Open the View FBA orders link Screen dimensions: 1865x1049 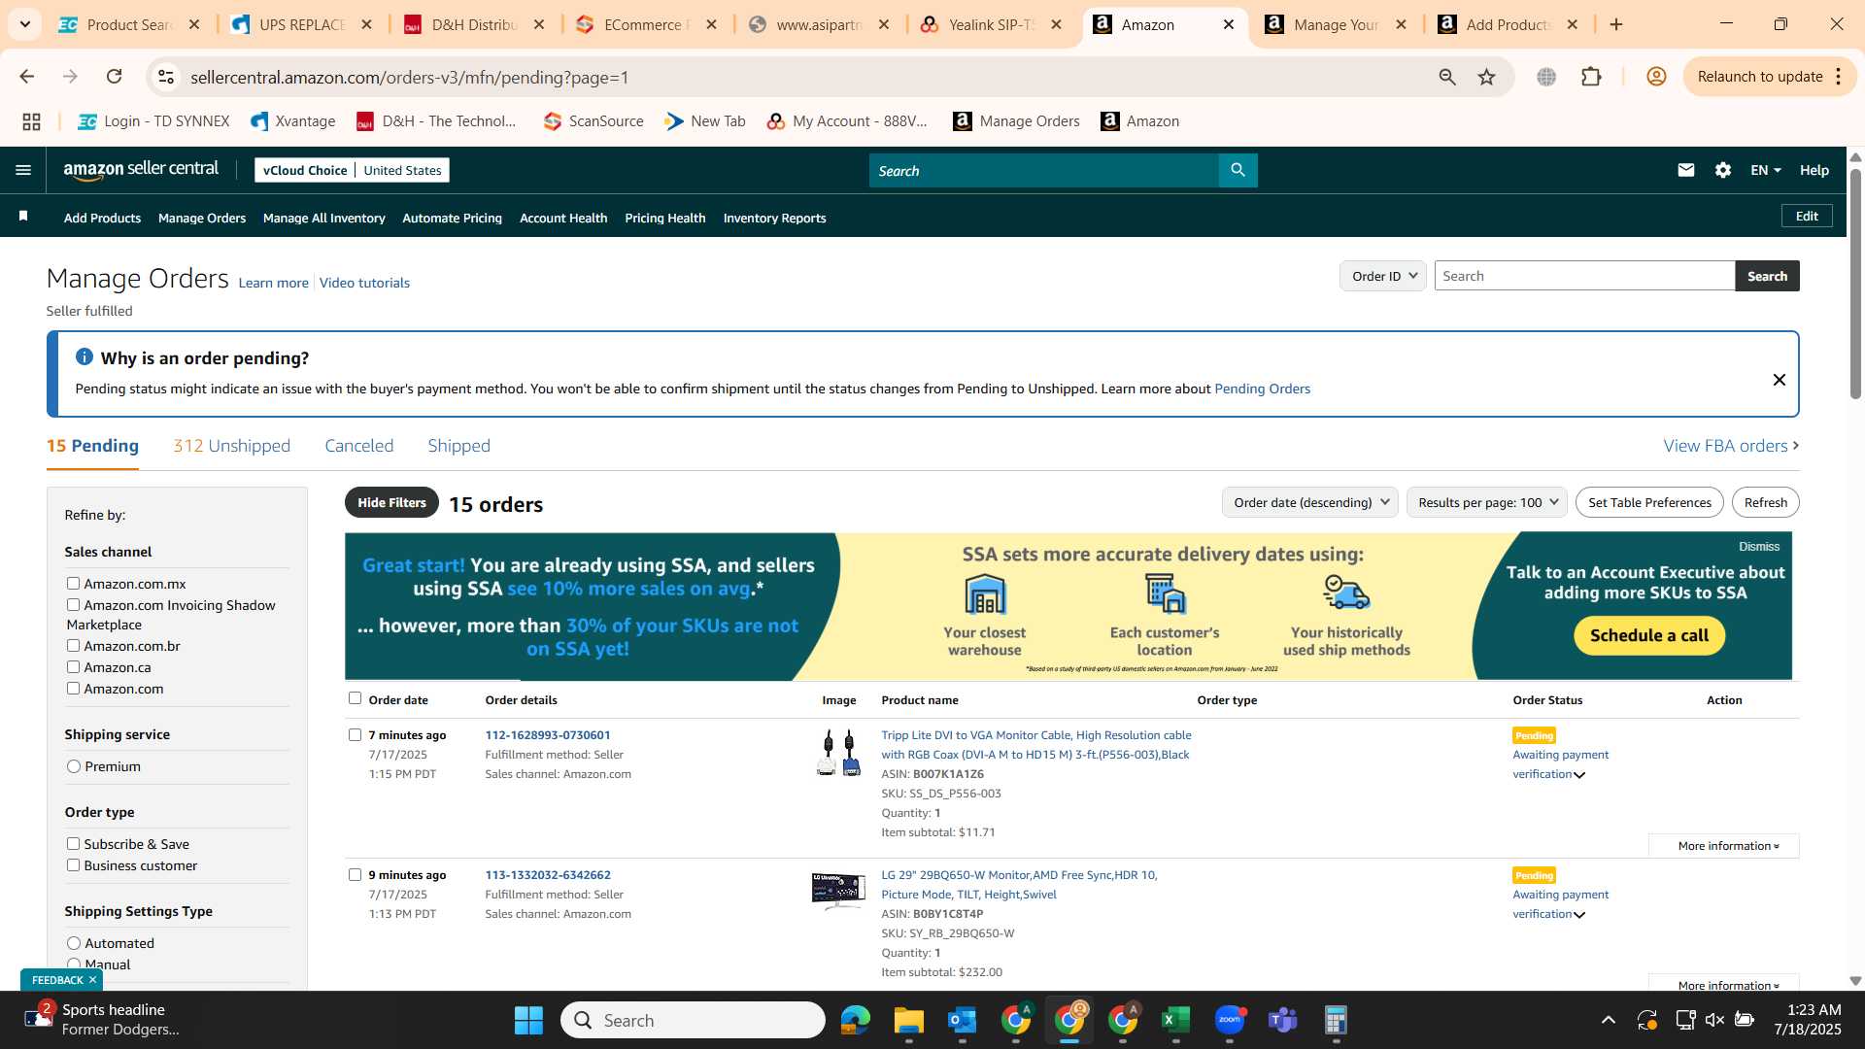click(x=1731, y=446)
